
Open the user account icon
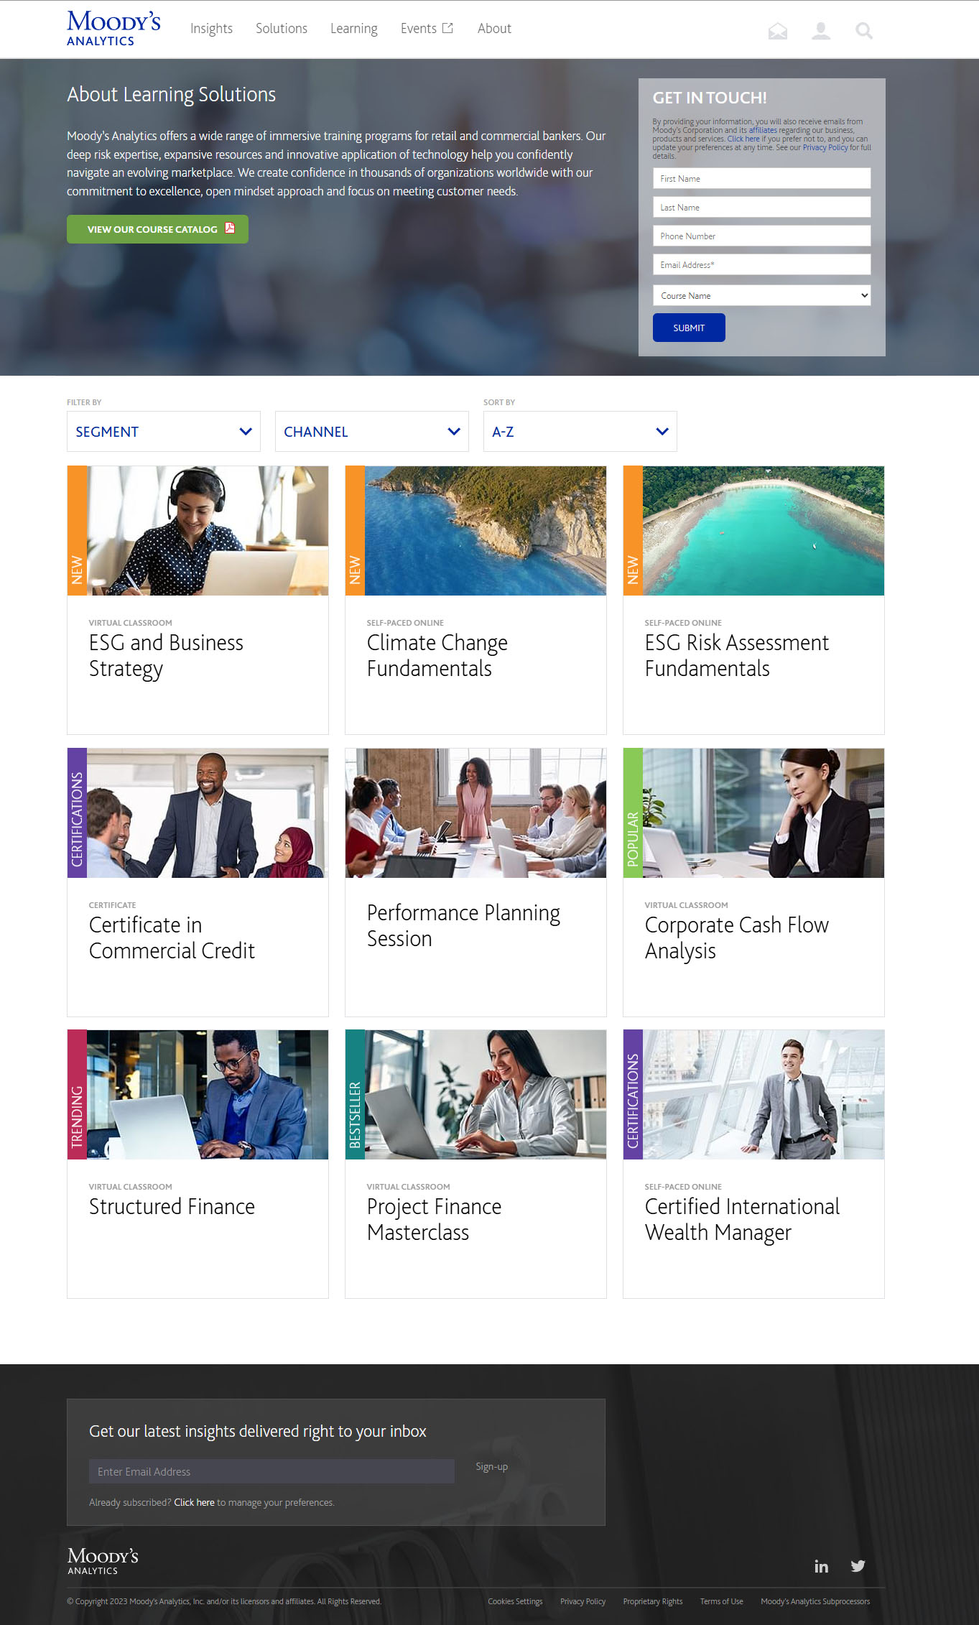coord(821,31)
